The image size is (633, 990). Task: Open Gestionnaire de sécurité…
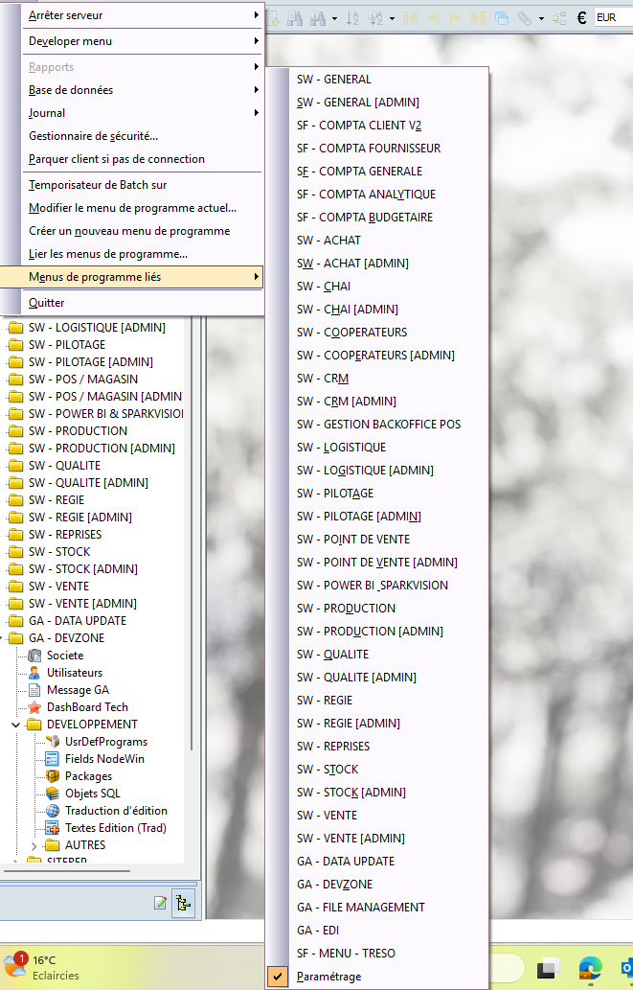tap(93, 136)
